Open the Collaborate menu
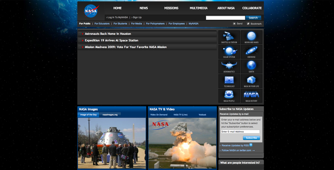334x170 pixels. click(x=252, y=8)
